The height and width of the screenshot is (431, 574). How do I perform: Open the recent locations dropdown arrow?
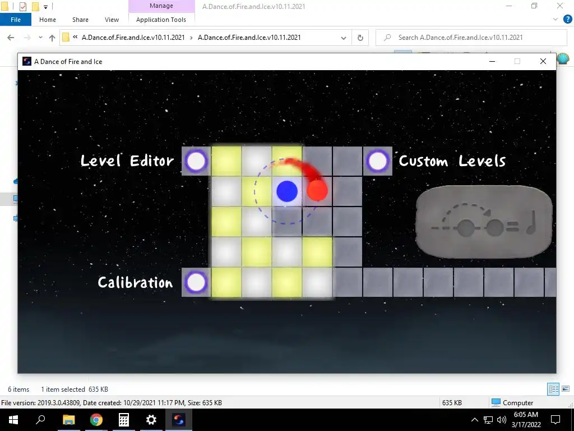pyautogui.click(x=40, y=38)
